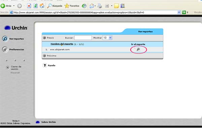Click the Previo navigation button
Screen dimensions: 202x128
(x=48, y=38)
